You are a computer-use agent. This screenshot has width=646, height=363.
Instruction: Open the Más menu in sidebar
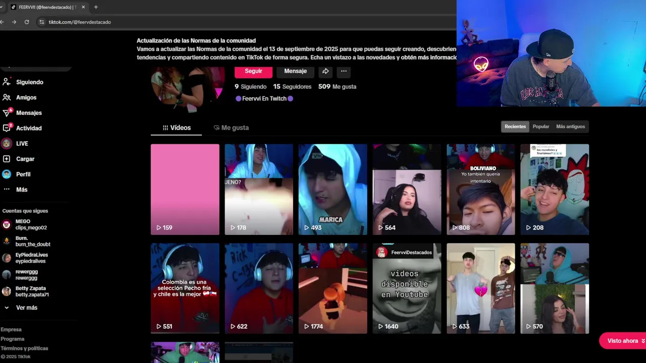pos(15,190)
